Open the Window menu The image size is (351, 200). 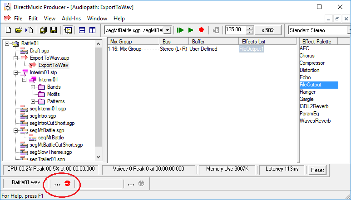click(97, 19)
